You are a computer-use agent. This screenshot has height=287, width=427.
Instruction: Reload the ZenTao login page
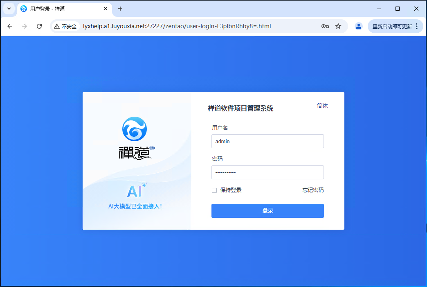(x=39, y=26)
